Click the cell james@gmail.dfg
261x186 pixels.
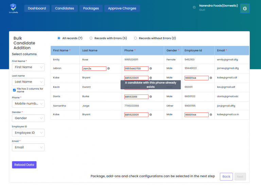click(x=228, y=68)
